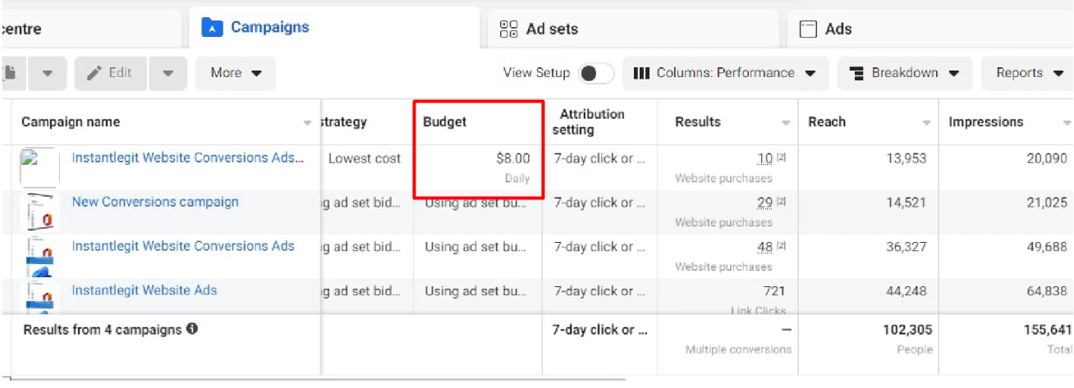Click the Columns bars icon
Viewport: 1074px width, 388px height.
click(642, 73)
